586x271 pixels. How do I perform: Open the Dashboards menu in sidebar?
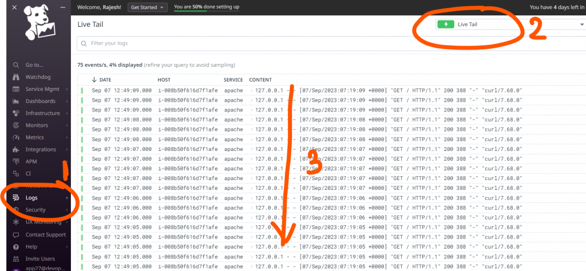(x=40, y=101)
